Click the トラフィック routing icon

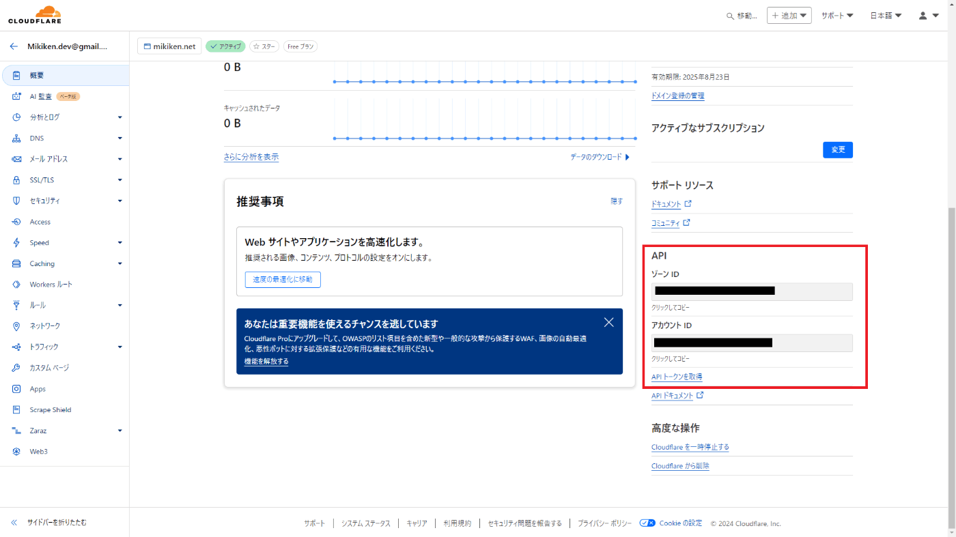tap(16, 347)
